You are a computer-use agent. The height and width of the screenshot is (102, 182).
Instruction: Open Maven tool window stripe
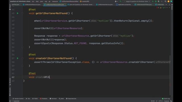click(172, 7)
